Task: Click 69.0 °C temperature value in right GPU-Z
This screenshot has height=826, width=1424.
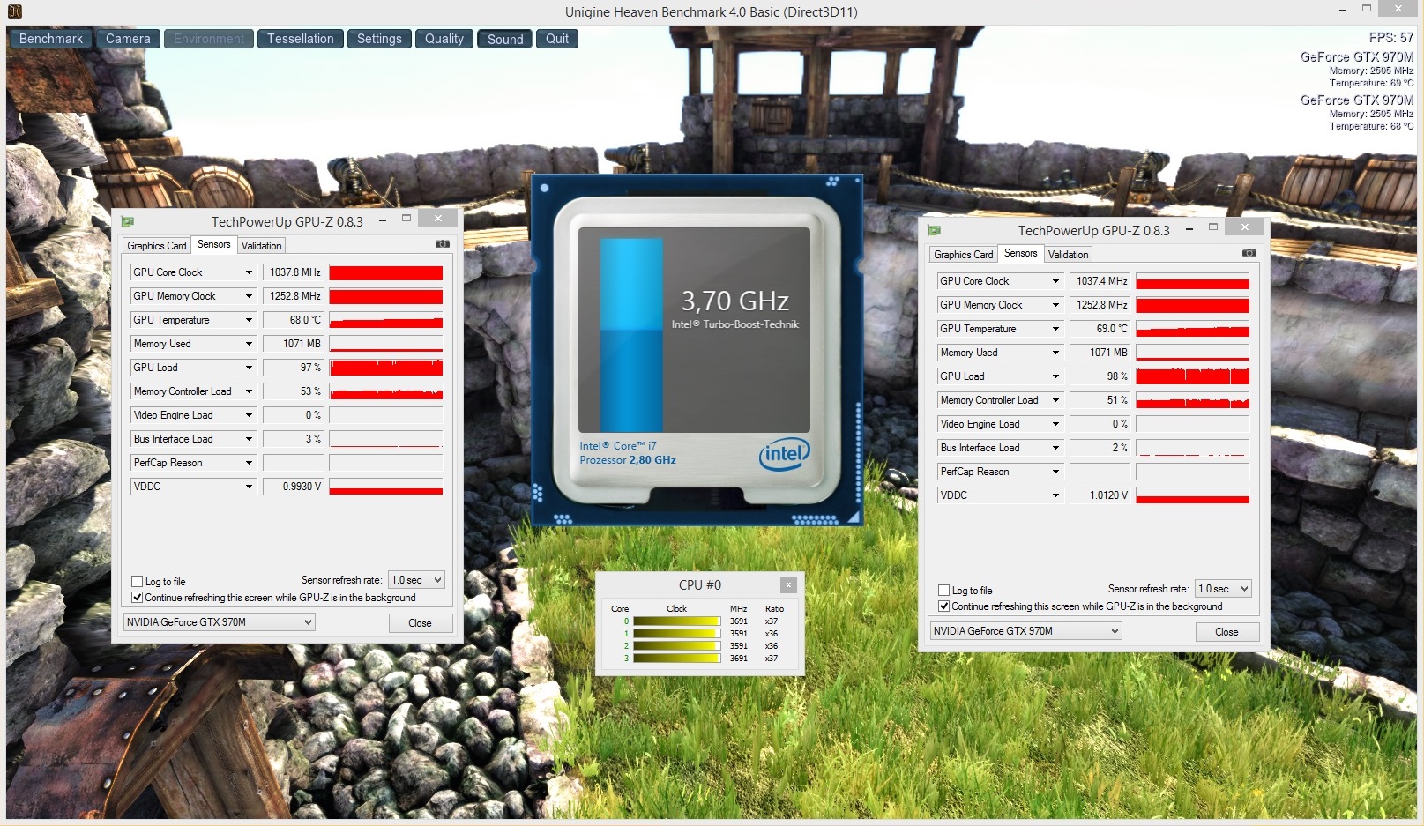Action: (1100, 329)
